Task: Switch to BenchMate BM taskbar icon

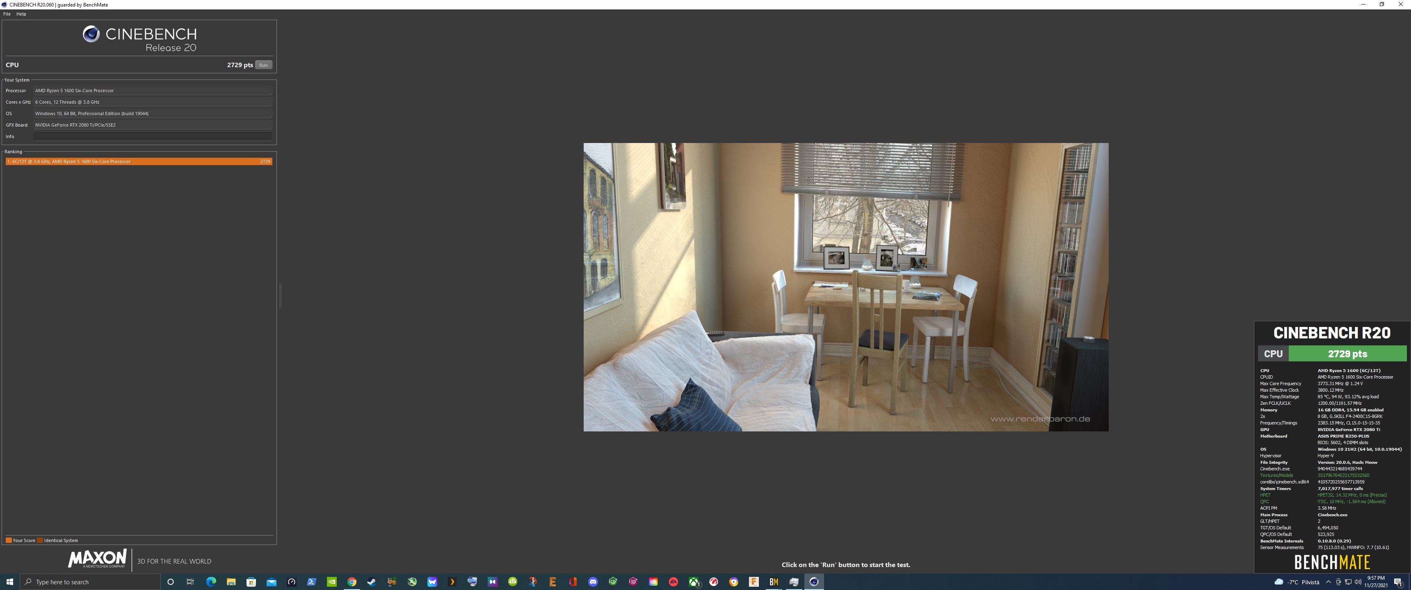Action: (774, 582)
